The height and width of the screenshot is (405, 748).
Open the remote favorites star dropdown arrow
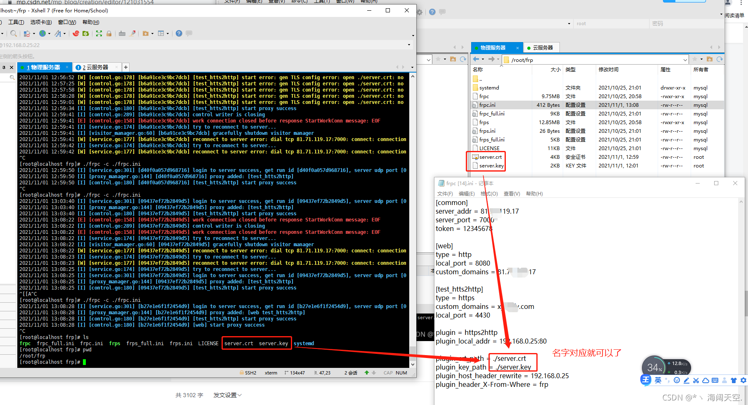point(701,59)
